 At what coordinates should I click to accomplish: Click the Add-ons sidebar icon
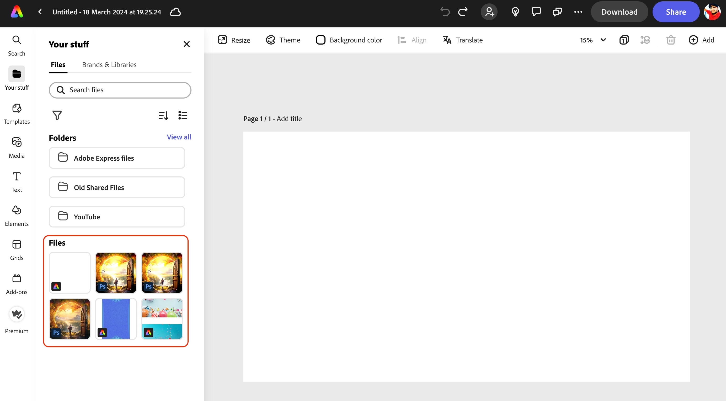(x=17, y=284)
